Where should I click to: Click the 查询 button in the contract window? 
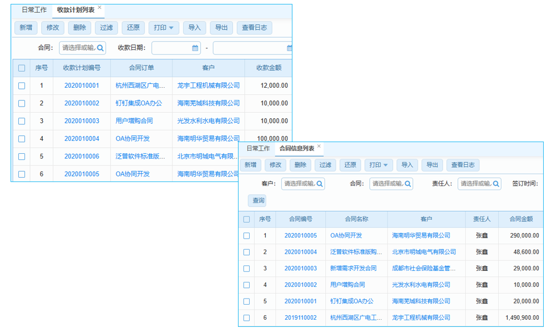click(x=256, y=200)
